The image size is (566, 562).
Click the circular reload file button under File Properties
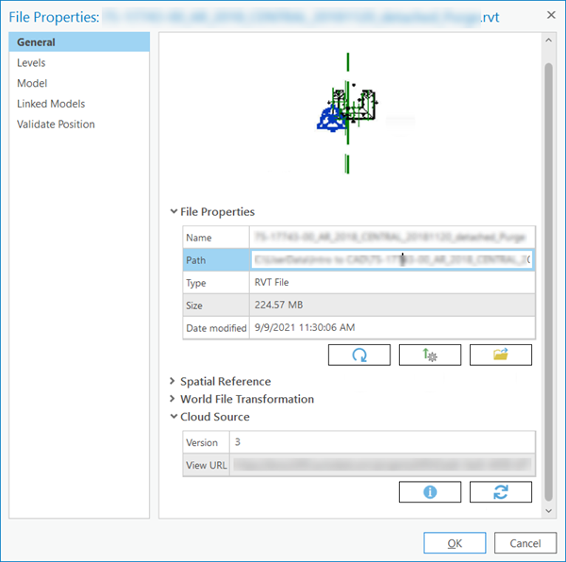(x=359, y=355)
